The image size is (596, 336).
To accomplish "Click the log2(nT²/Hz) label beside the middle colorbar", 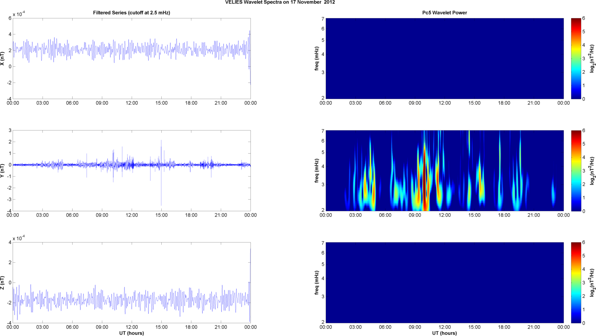I will (592, 171).
